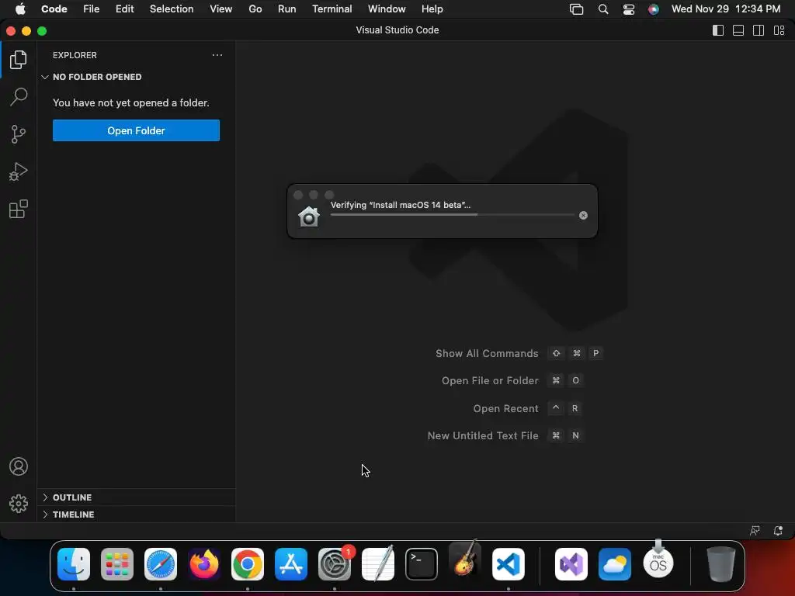Open the Edit menu

point(125,9)
